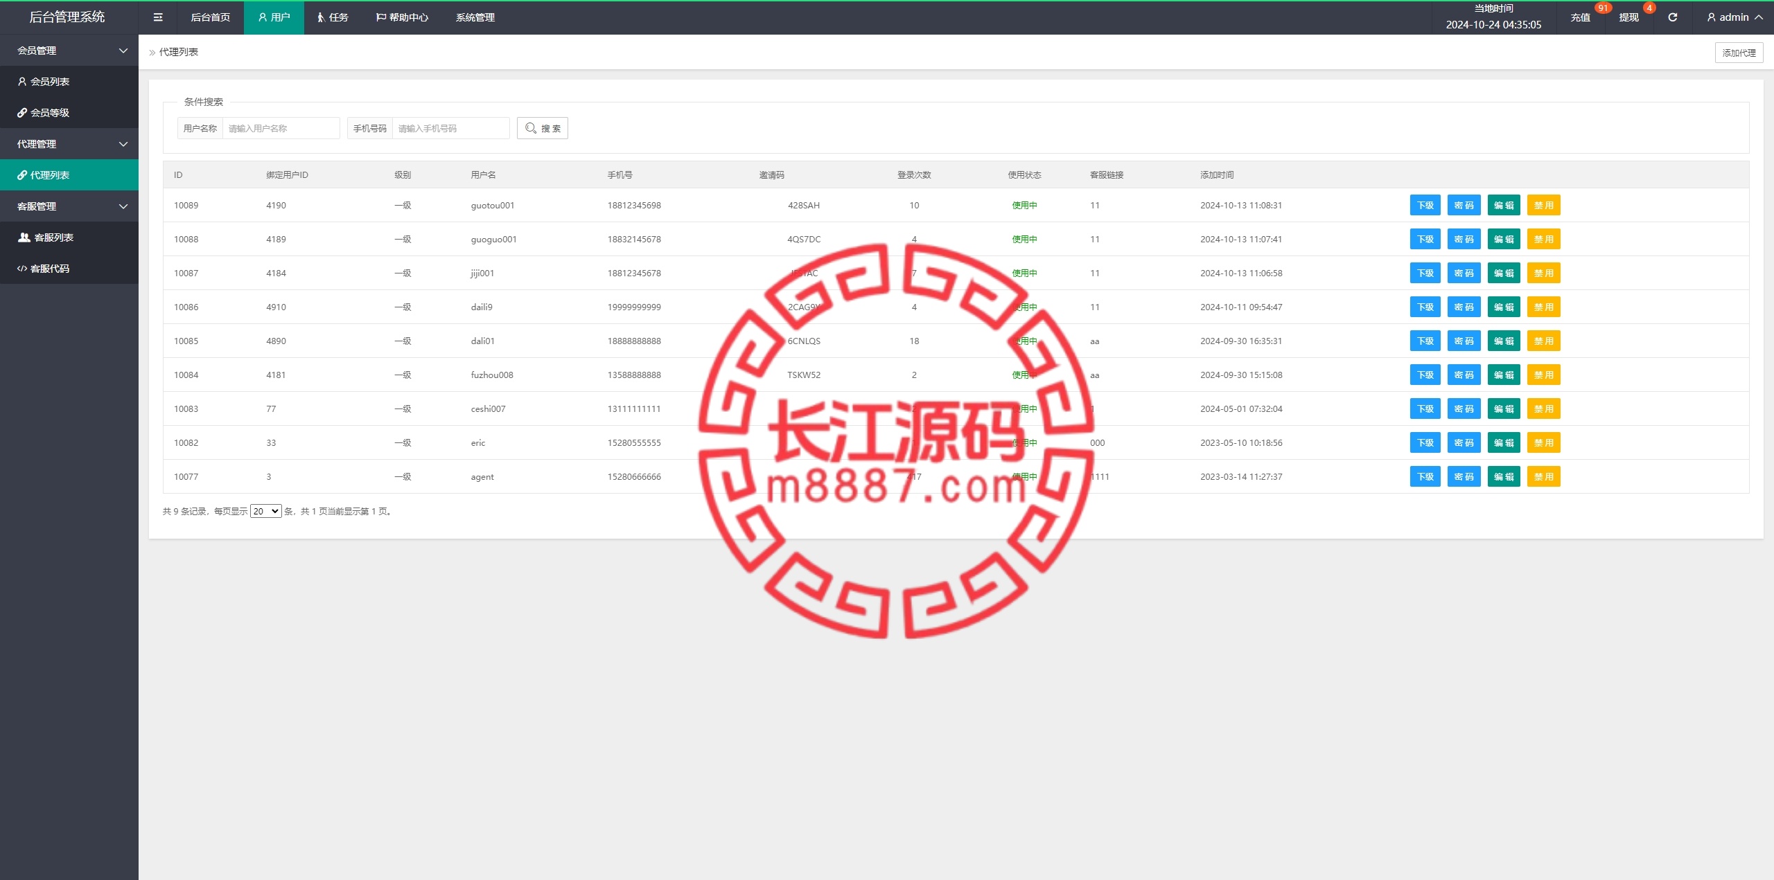Image resolution: width=1774 pixels, height=880 pixels.
Task: Click the refresh icon in top bar
Action: click(1672, 17)
